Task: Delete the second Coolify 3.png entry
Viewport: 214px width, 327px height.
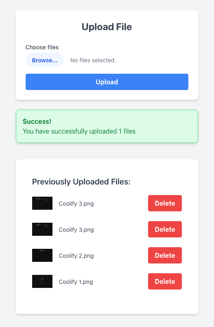Action: 165,229
